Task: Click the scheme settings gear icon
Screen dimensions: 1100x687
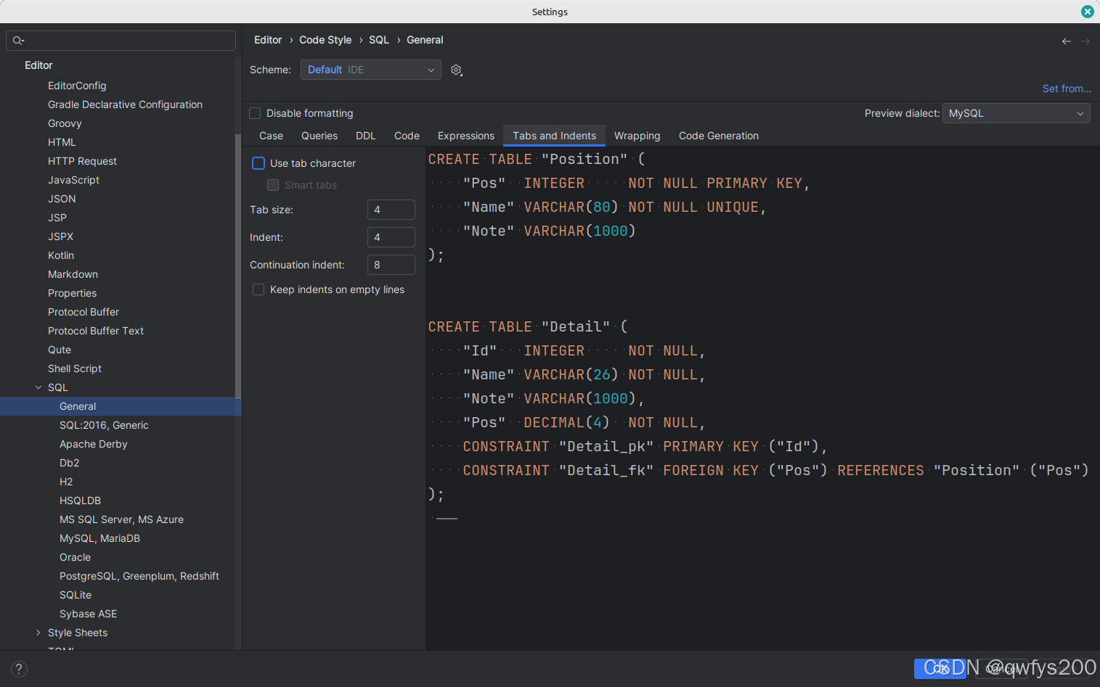Action: pyautogui.click(x=456, y=70)
